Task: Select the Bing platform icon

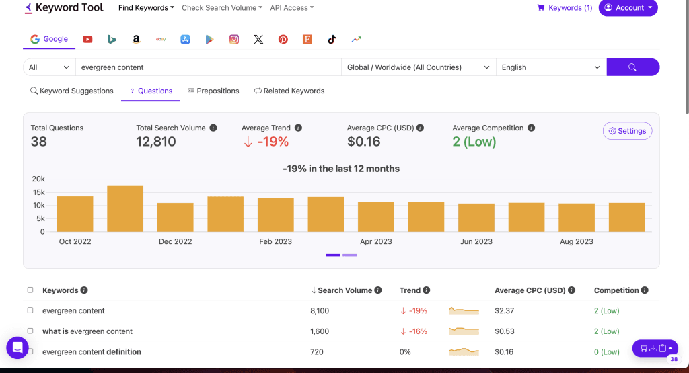Action: (x=112, y=40)
